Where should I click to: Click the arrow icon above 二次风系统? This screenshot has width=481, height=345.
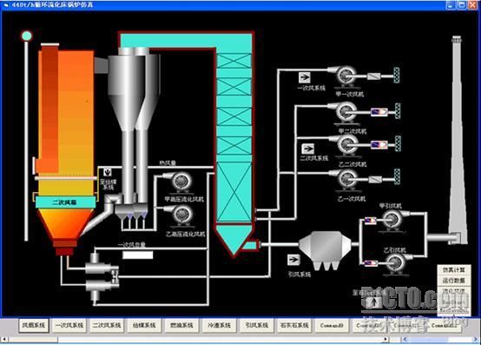(x=307, y=149)
